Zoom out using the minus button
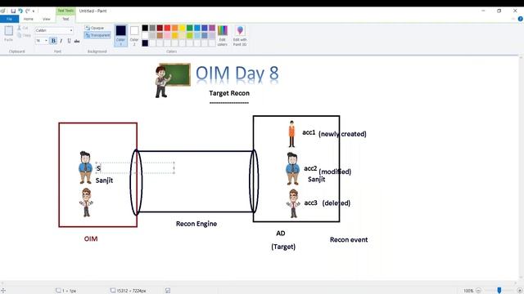This screenshot has height=294, width=524. (478, 291)
